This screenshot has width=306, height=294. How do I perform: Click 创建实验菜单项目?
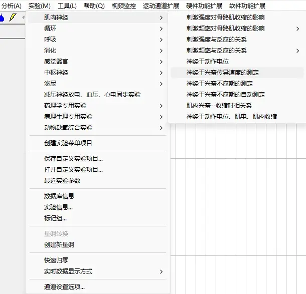[68, 143]
